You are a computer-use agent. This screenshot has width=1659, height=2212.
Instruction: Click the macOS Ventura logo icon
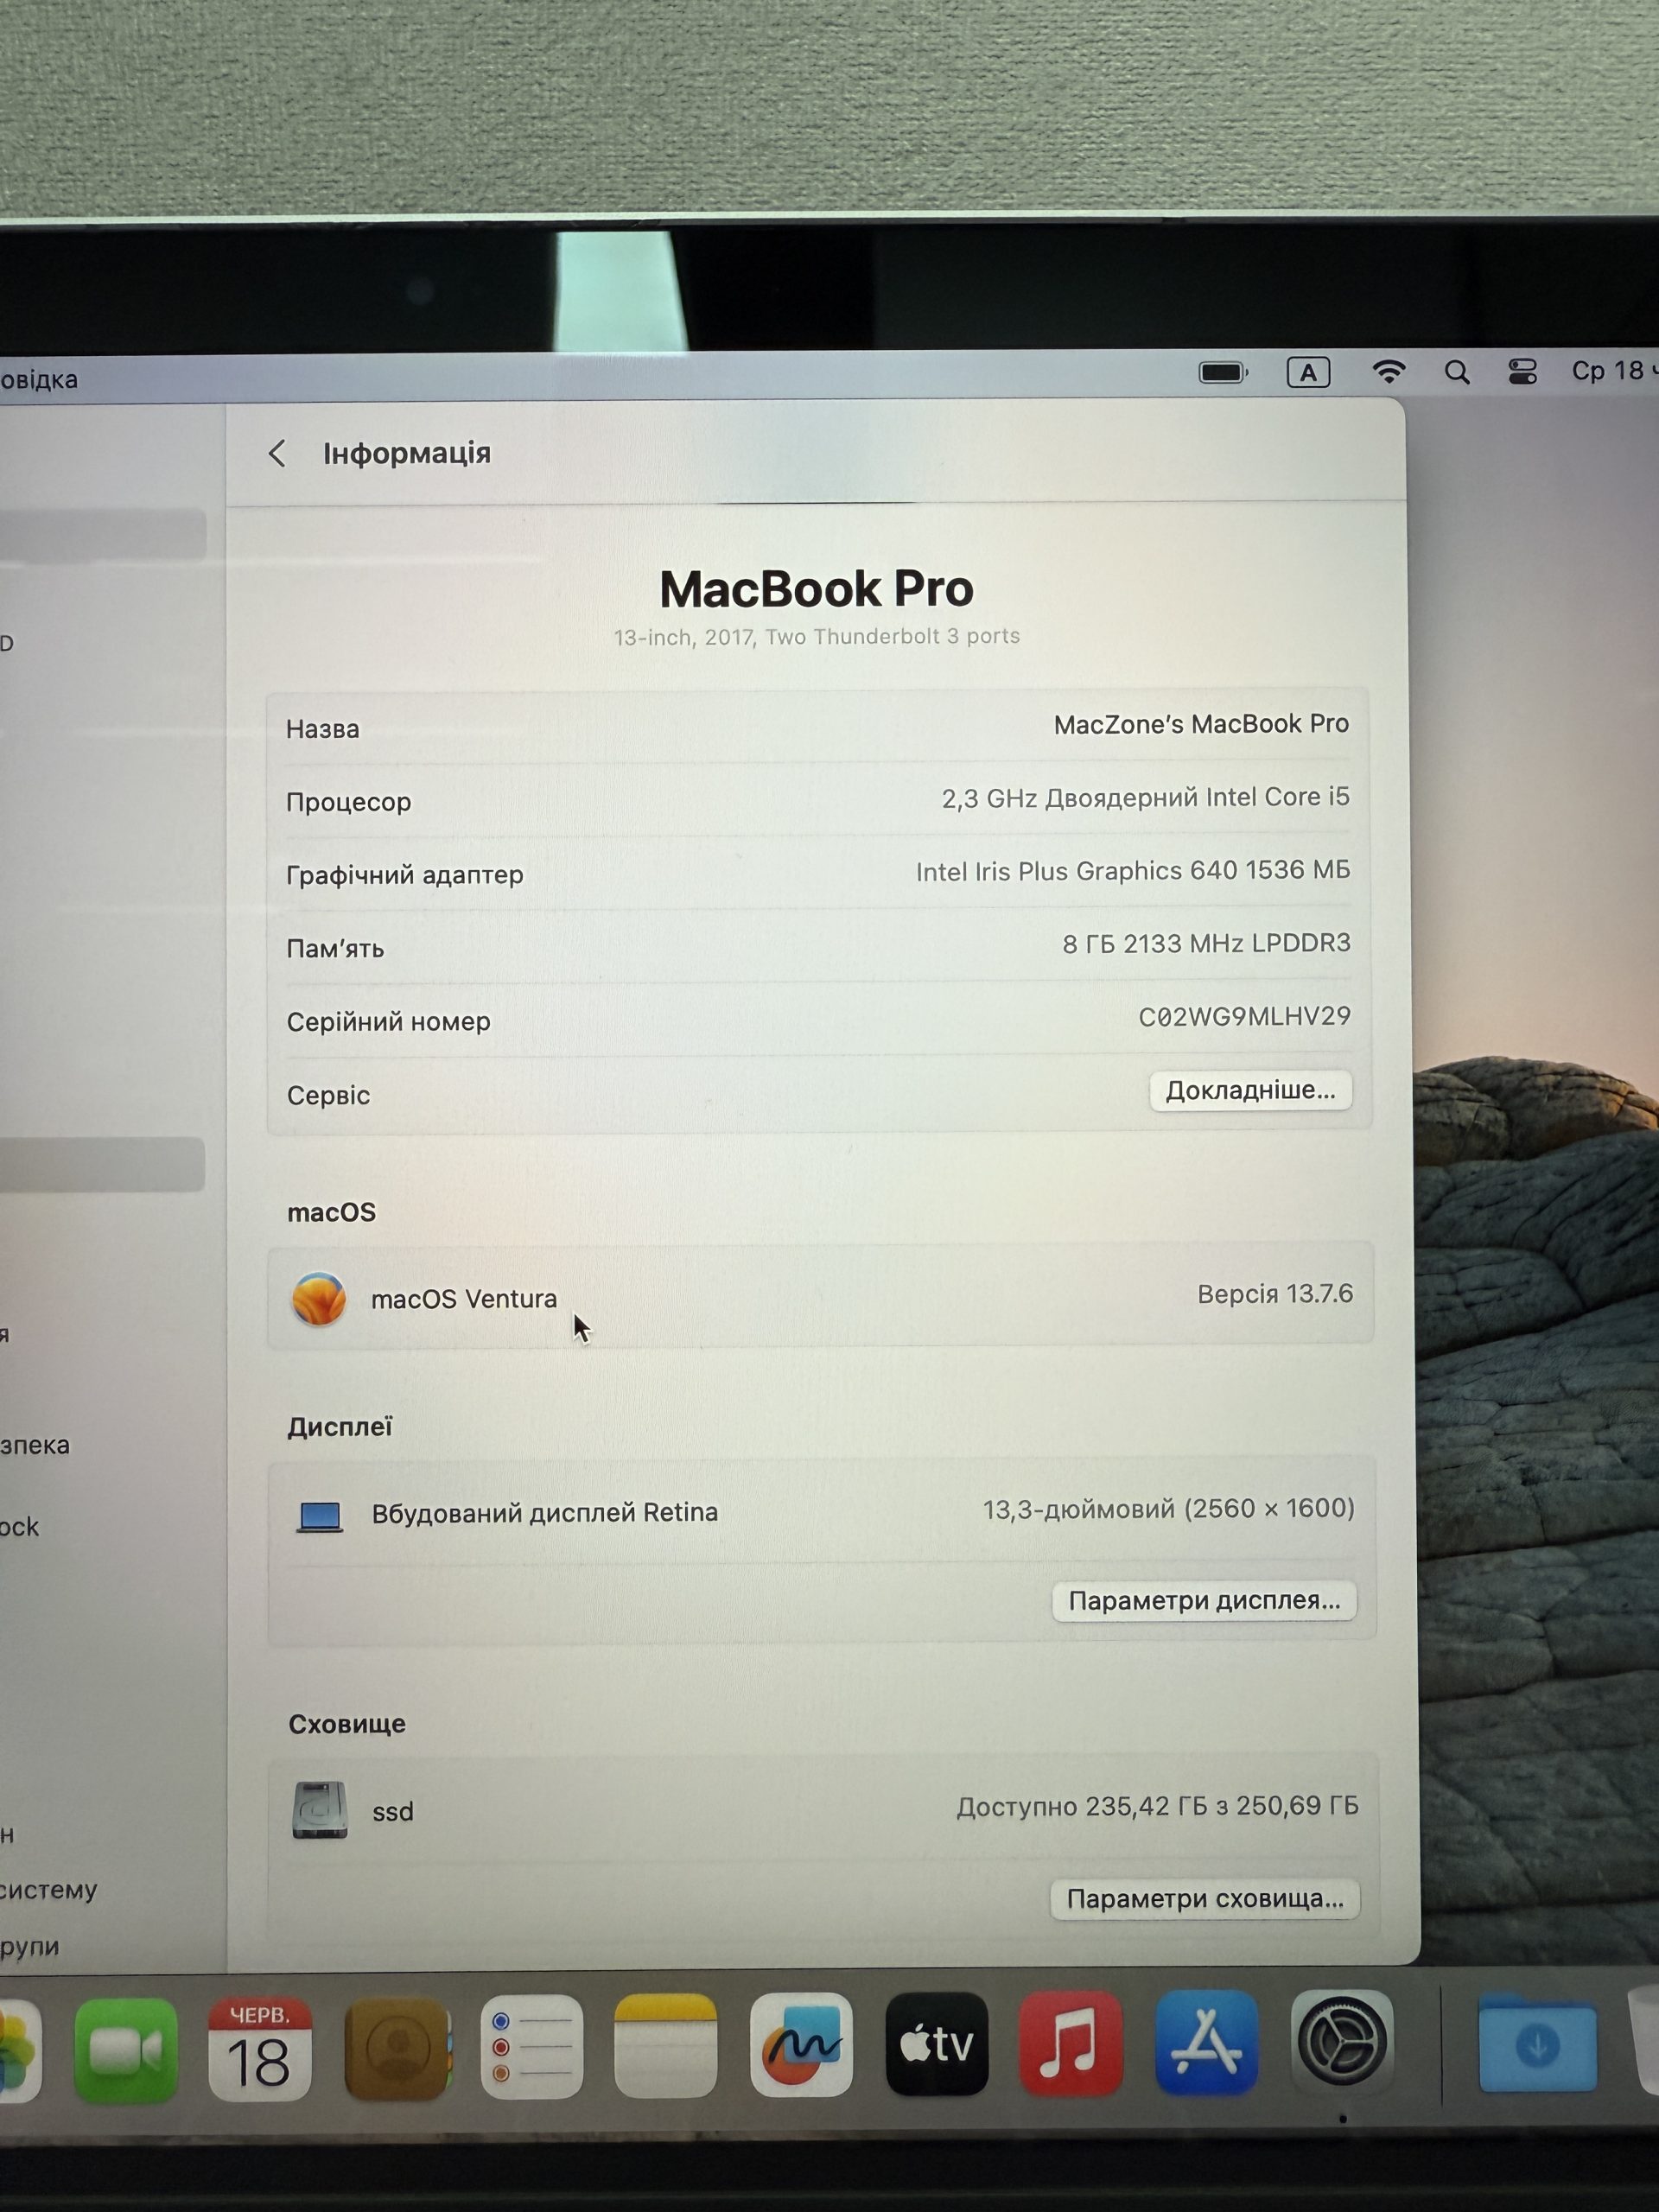point(319,1298)
